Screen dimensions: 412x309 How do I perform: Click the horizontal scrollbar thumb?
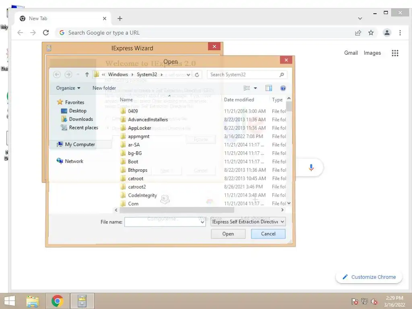[x=177, y=210]
